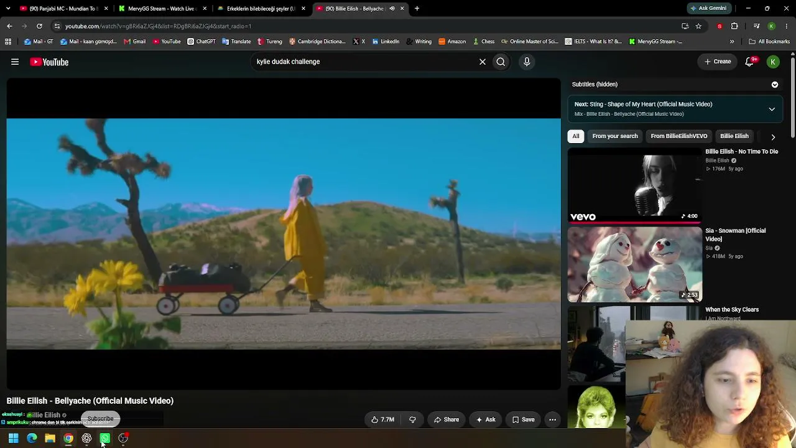The height and width of the screenshot is (448, 796).
Task: Save the video to a playlist
Action: [x=523, y=419]
